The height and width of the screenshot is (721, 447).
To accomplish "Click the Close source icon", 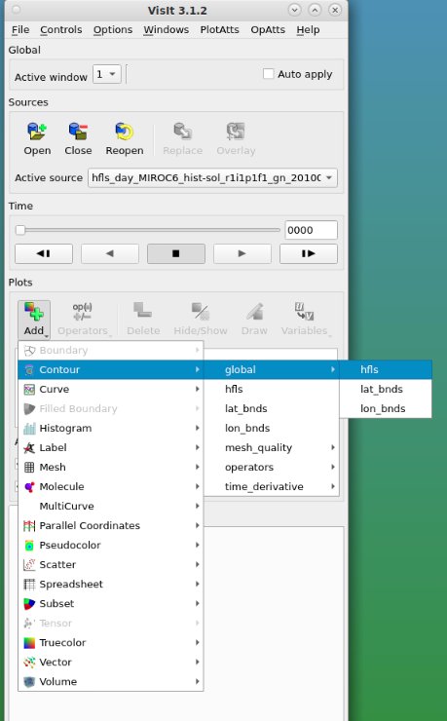I will pos(78,132).
